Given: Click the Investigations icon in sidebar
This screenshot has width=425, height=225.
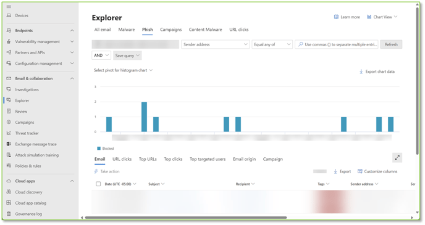Looking at the screenshot, I should pyautogui.click(x=9, y=89).
